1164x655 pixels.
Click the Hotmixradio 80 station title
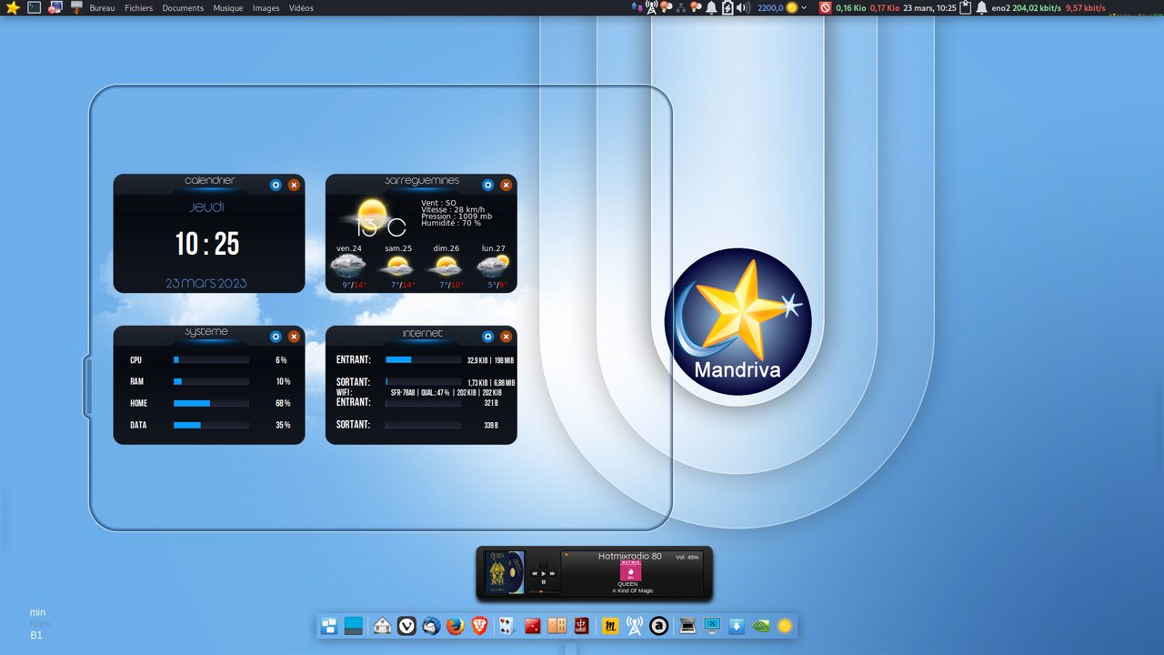coord(630,556)
